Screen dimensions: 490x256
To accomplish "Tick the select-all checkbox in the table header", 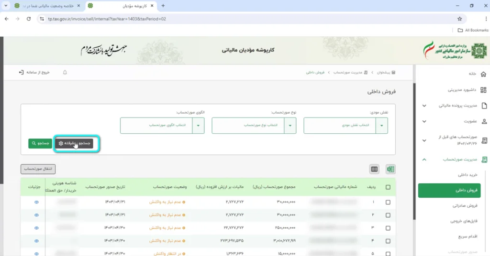I will 388,187.
